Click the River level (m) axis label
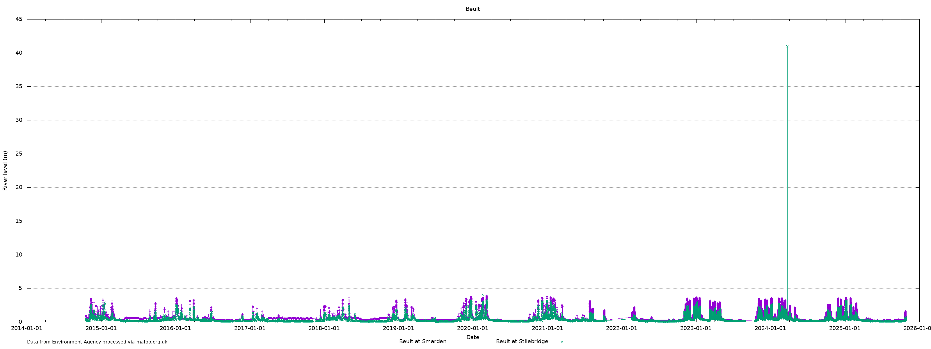931x349 pixels. pyautogui.click(x=5, y=171)
